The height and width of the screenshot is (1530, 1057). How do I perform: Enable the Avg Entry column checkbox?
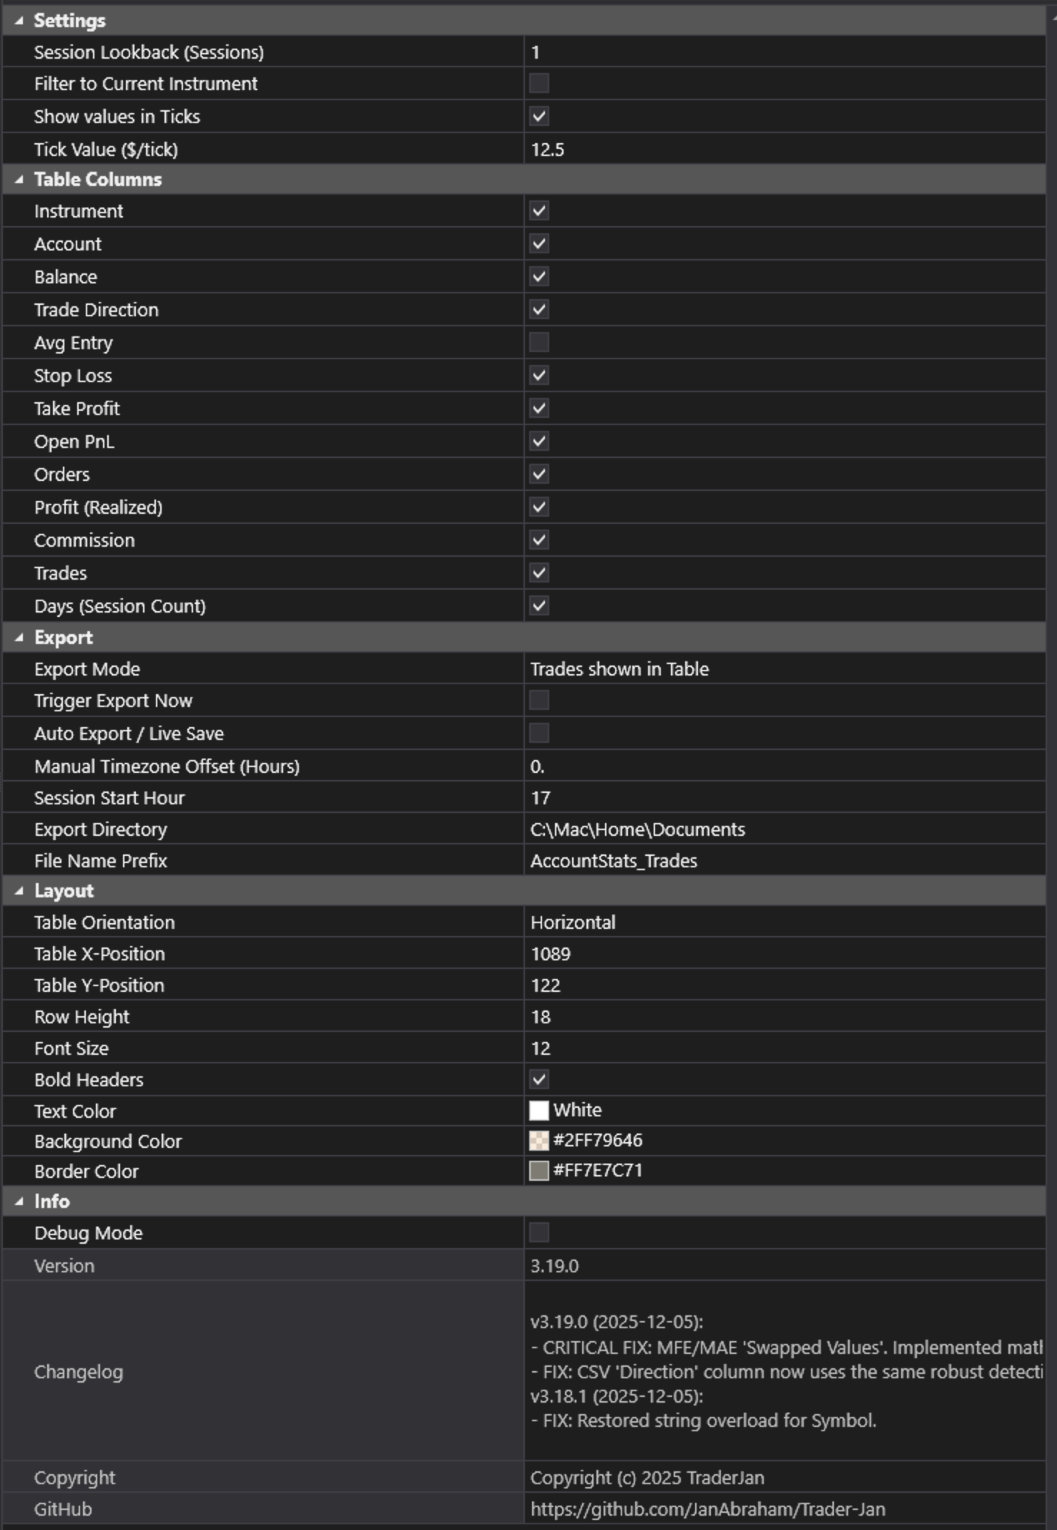click(x=539, y=343)
